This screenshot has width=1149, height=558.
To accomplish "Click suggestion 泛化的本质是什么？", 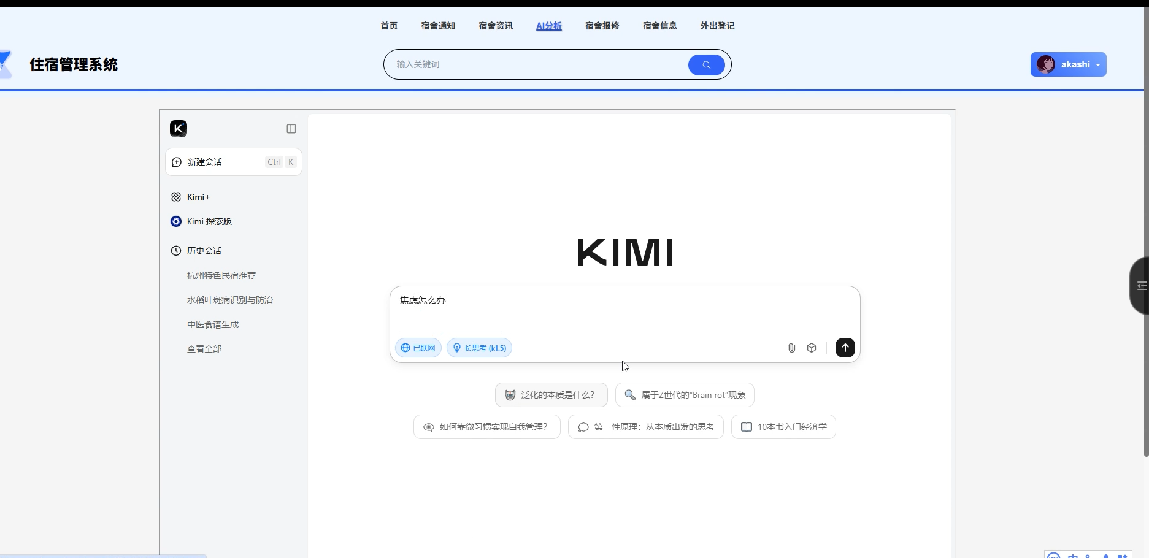I will pos(551,395).
